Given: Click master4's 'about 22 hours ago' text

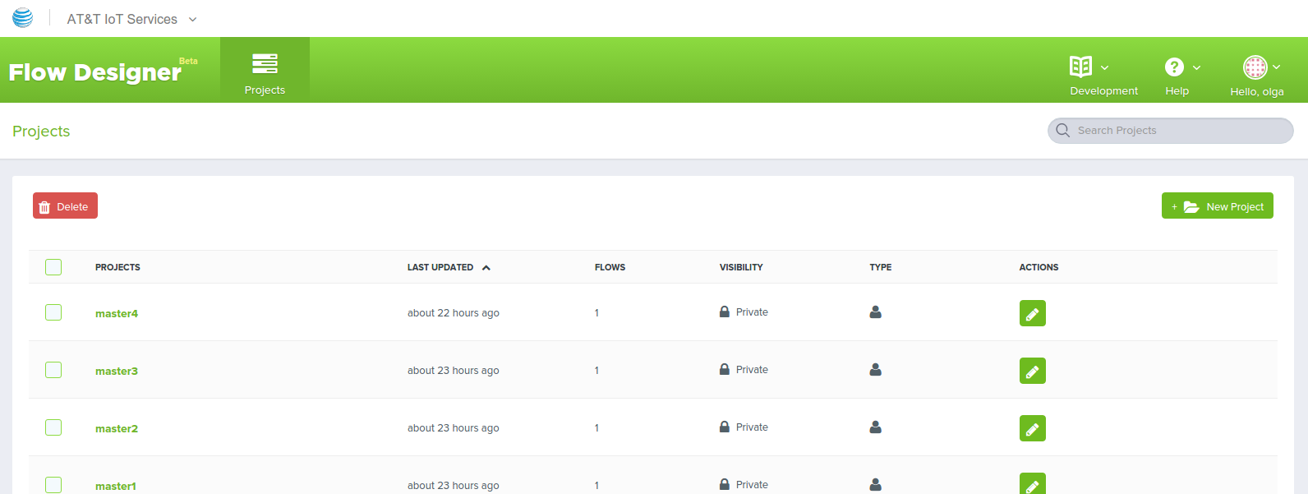Looking at the screenshot, I should click(x=454, y=313).
